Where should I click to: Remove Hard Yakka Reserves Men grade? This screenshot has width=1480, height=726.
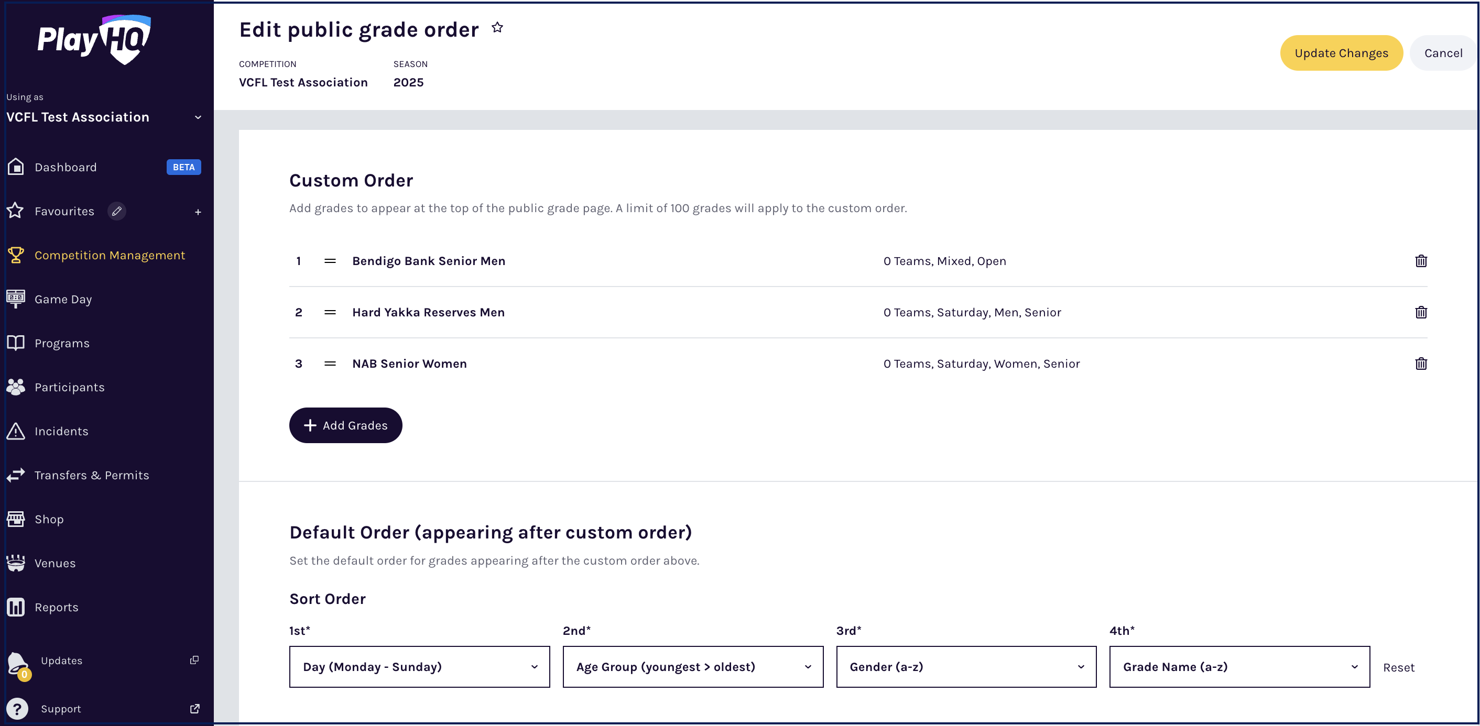pos(1420,313)
